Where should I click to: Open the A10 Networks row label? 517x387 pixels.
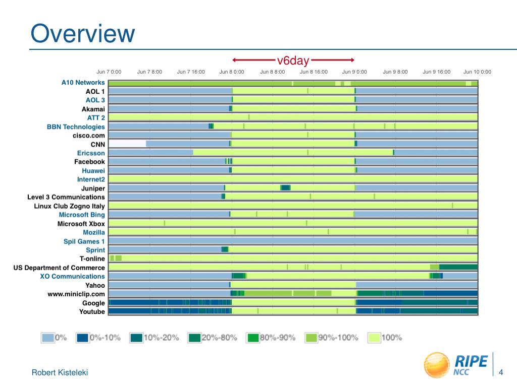83,83
